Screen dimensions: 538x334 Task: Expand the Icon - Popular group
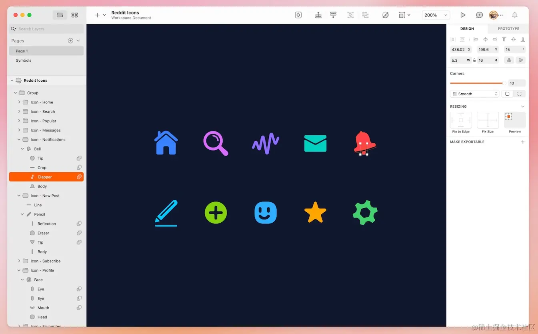[x=19, y=121]
